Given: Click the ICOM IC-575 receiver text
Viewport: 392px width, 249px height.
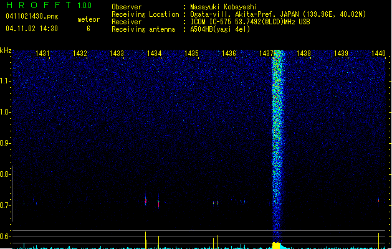Looking at the screenshot, I should pyautogui.click(x=250, y=22).
